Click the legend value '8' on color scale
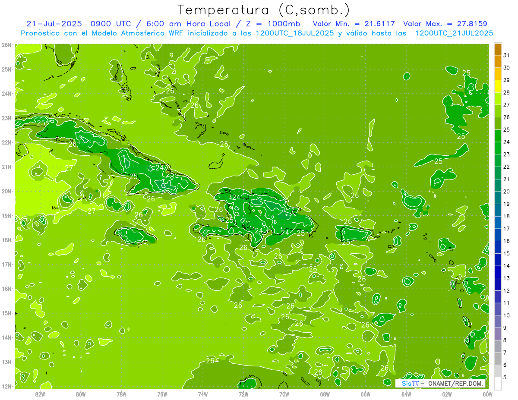The image size is (518, 400). click(x=505, y=340)
